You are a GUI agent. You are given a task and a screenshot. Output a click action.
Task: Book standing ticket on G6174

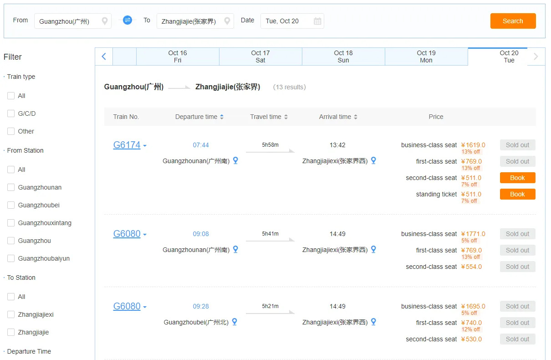point(517,194)
